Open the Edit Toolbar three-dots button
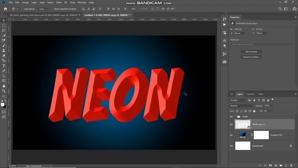This screenshot has width=298, height=168. (x=4, y=96)
